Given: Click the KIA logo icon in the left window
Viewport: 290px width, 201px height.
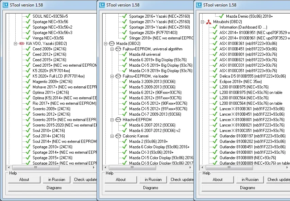Looking at the screenshot, I should pos(22,44).
